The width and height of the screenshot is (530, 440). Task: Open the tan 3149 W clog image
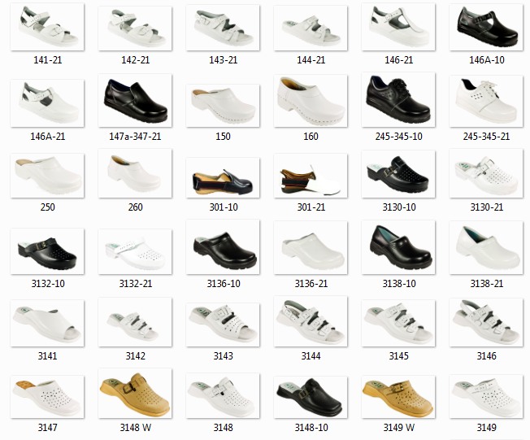tap(398, 397)
